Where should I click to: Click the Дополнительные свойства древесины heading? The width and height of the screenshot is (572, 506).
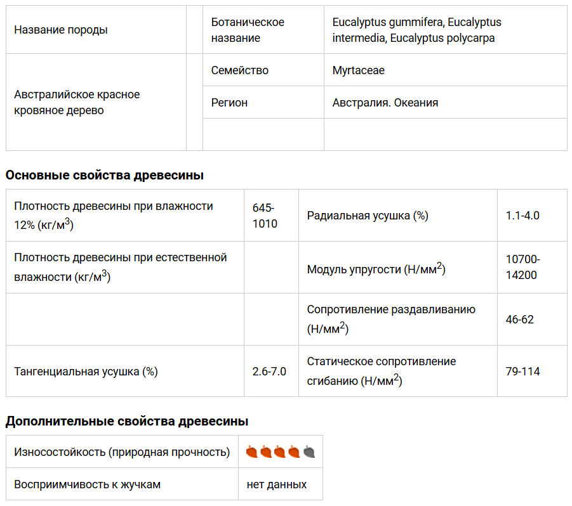pyautogui.click(x=127, y=421)
